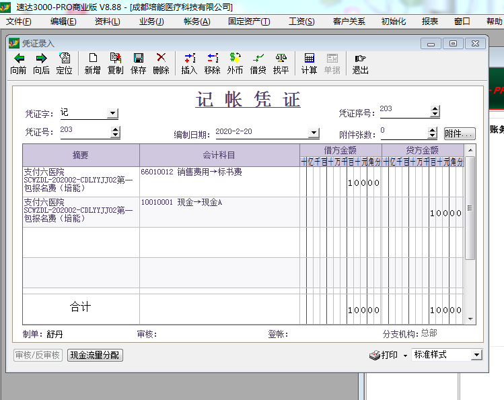The width and height of the screenshot is (504, 400).
Task: Click the 摘要 column header
Action: point(81,156)
